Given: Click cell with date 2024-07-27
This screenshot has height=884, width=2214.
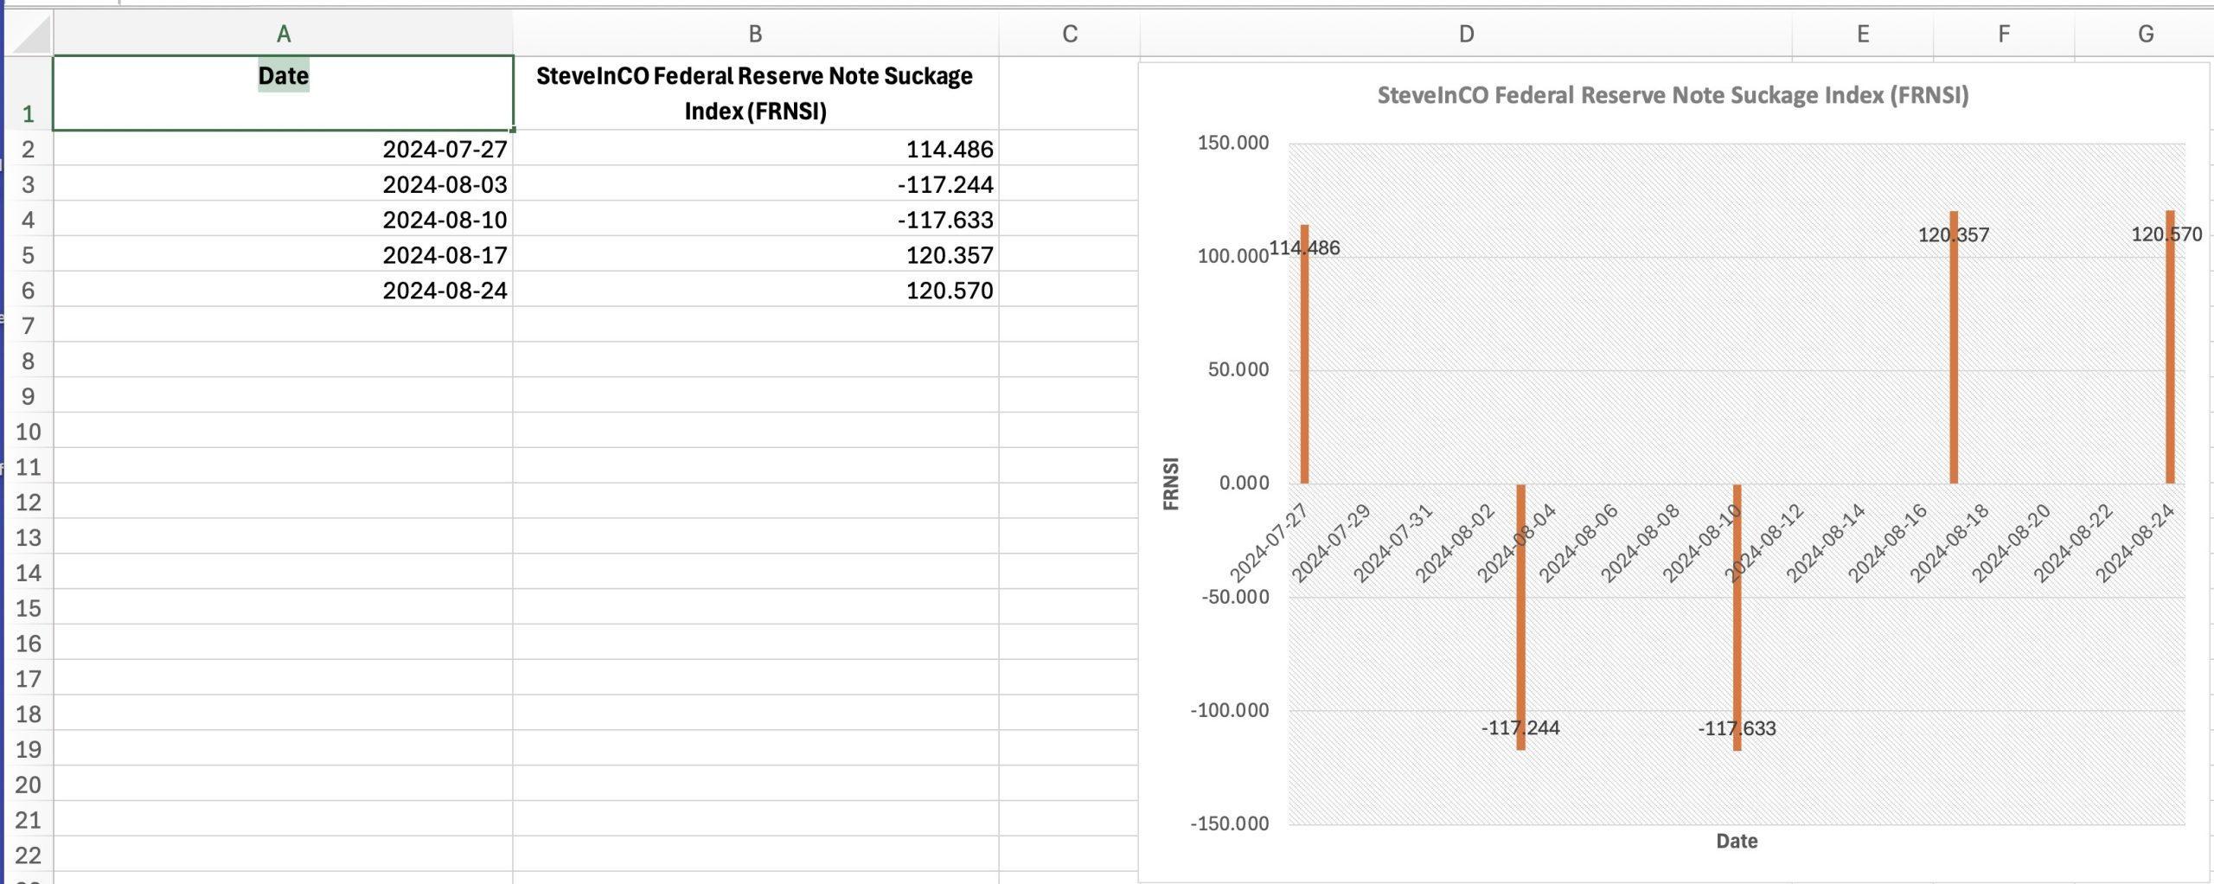Looking at the screenshot, I should tap(283, 149).
